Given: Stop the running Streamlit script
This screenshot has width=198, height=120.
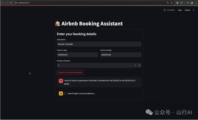Looking at the screenshot, I should coord(180,10).
